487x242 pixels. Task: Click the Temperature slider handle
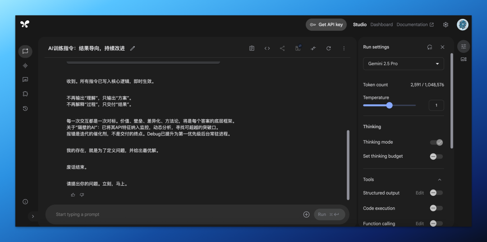click(x=390, y=106)
